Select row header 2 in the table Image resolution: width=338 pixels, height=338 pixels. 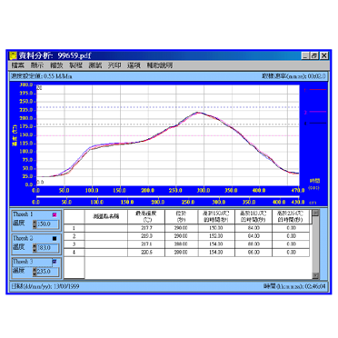(x=75, y=236)
